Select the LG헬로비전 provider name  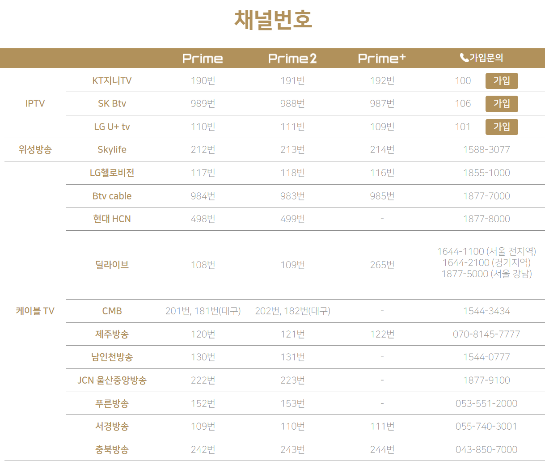click(112, 173)
